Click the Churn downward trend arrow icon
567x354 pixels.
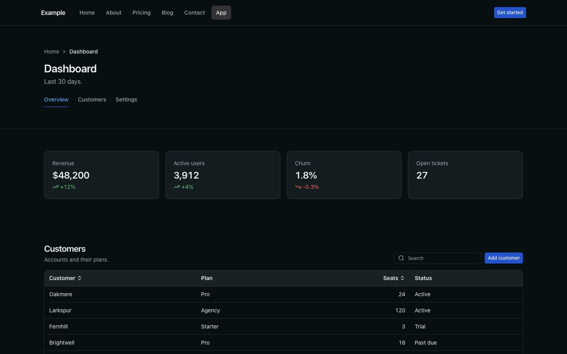298,187
